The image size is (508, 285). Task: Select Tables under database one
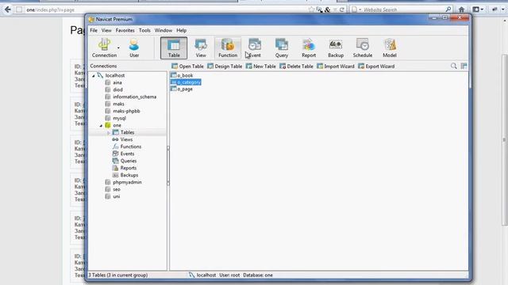pyautogui.click(x=127, y=132)
